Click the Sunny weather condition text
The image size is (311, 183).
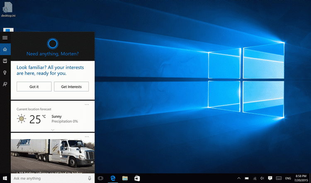[56, 116]
